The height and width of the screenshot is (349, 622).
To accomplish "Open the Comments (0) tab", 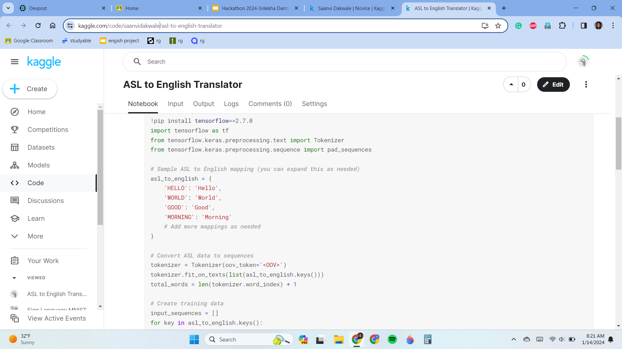I will pyautogui.click(x=270, y=104).
